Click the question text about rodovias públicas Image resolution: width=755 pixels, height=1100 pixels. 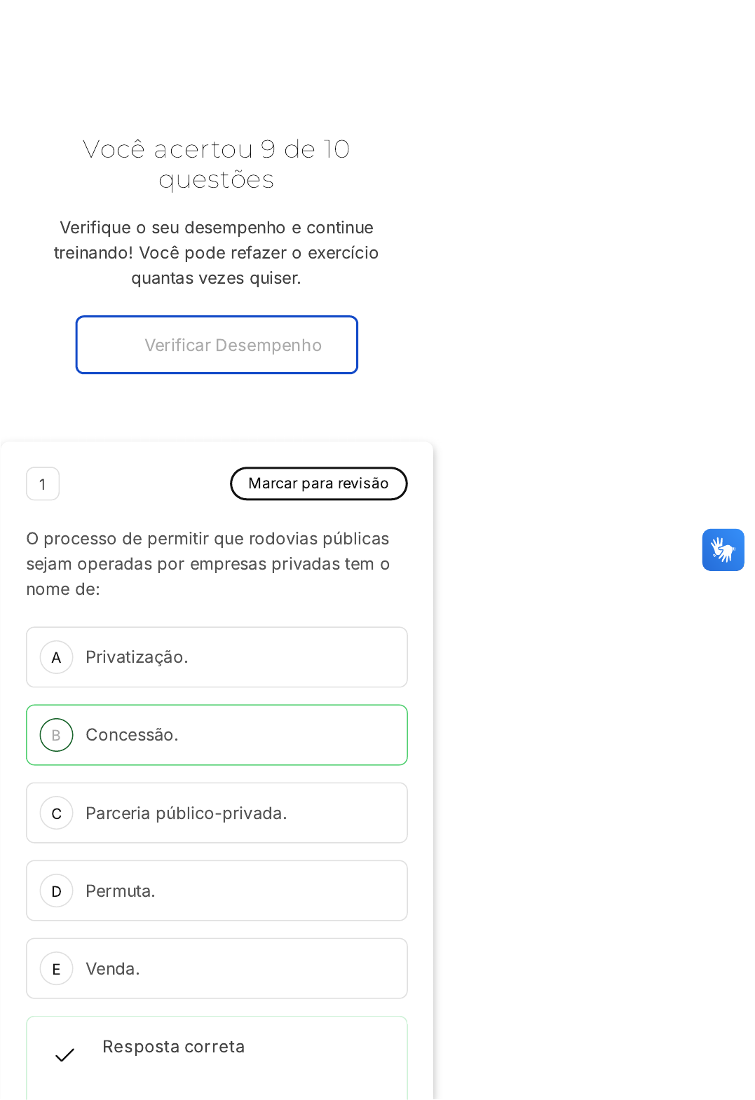pyautogui.click(x=208, y=564)
